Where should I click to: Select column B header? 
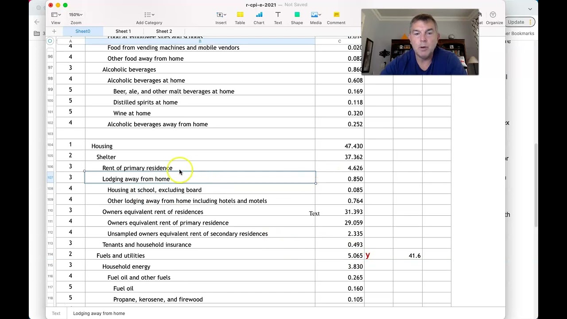[x=200, y=41]
